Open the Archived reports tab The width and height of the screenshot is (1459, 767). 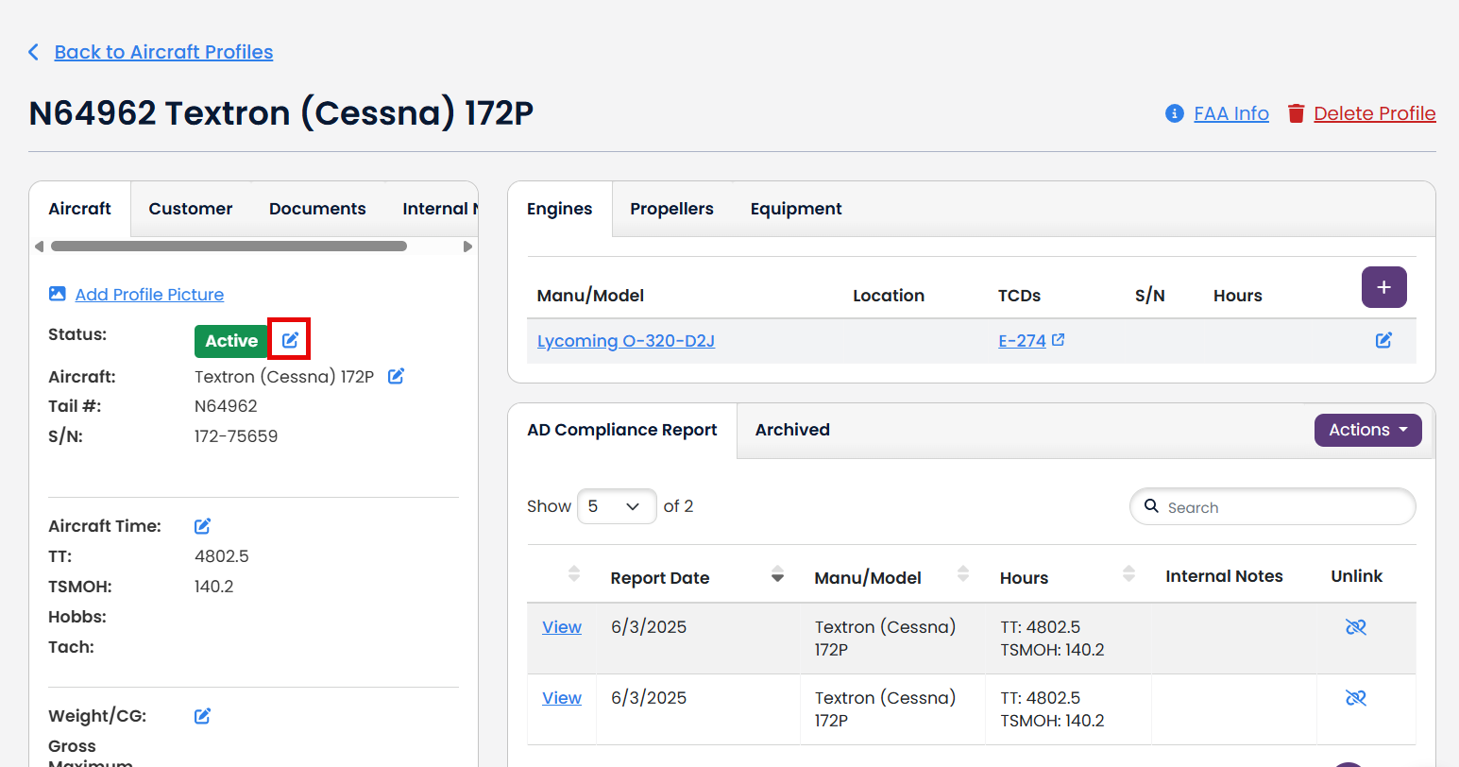[791, 430]
